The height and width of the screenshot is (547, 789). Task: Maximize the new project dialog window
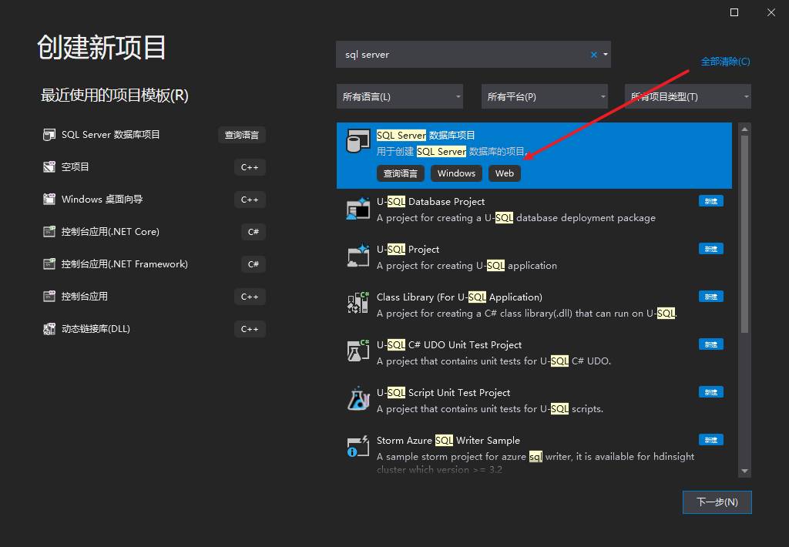[x=734, y=12]
